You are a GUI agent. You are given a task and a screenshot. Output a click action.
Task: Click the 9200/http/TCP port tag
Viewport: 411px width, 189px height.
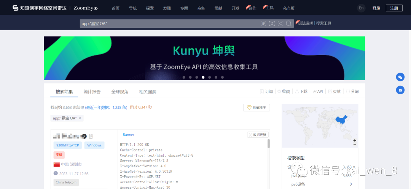coord(68,145)
